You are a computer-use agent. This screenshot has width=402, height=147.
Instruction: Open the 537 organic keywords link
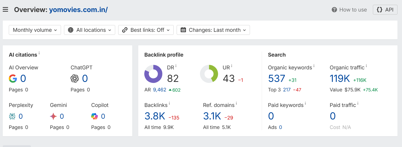click(277, 79)
